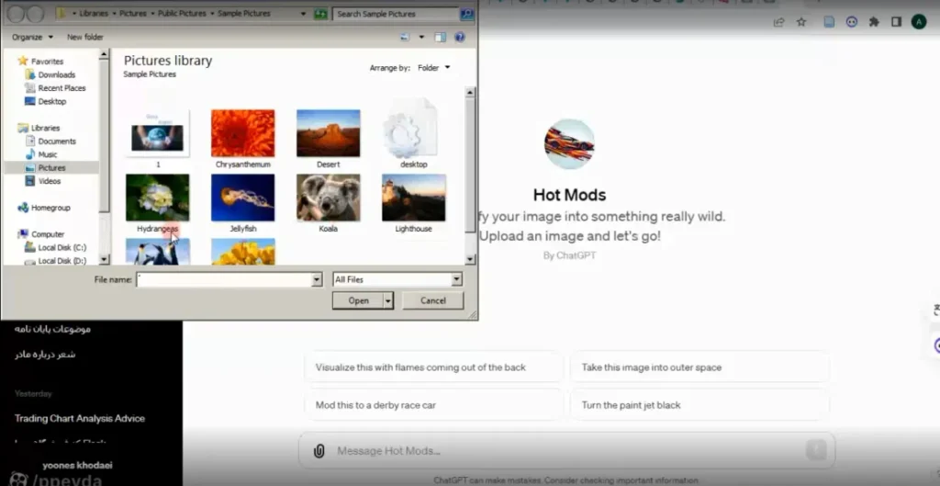The width and height of the screenshot is (940, 486).
Task: Open the help icon in file dialog
Action: coord(460,37)
